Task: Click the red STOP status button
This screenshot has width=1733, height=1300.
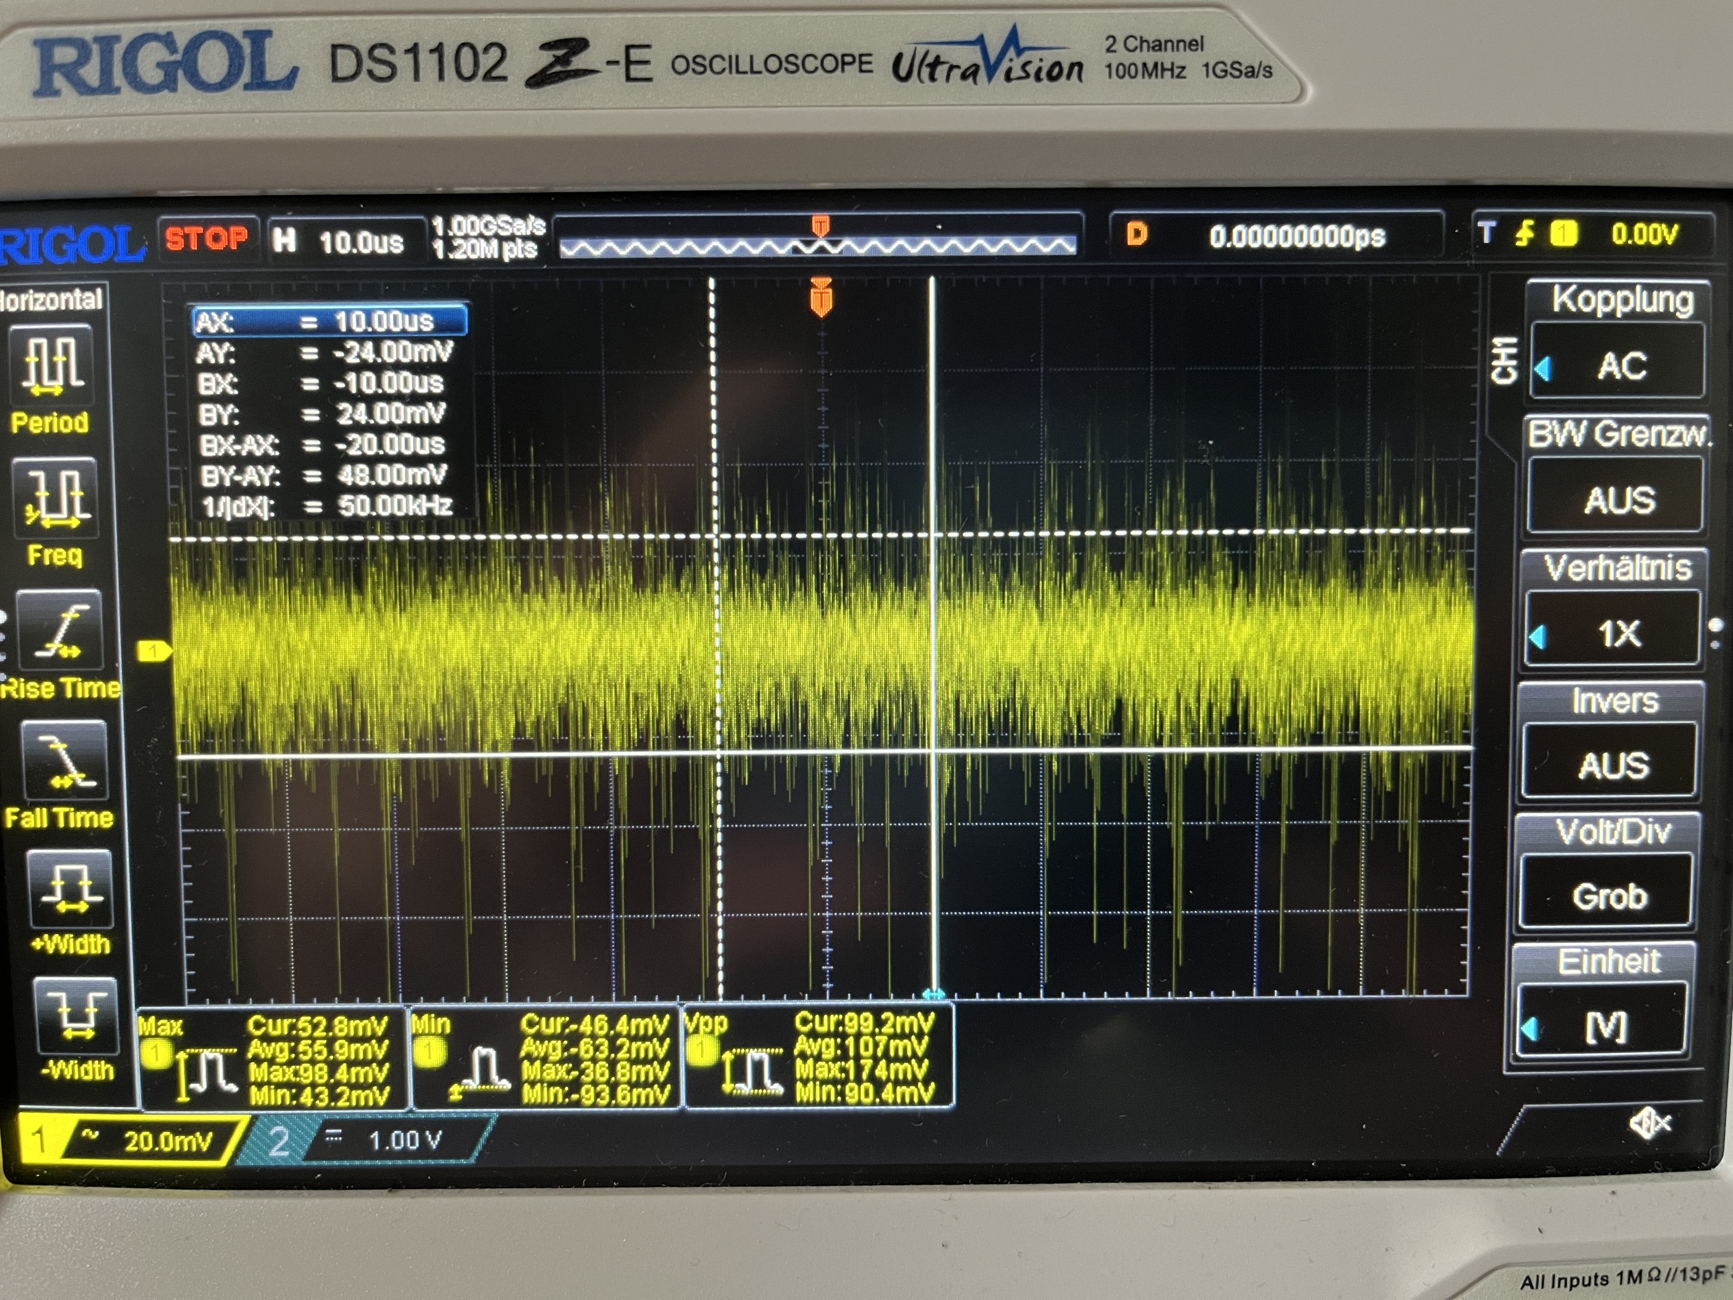Action: [x=207, y=238]
